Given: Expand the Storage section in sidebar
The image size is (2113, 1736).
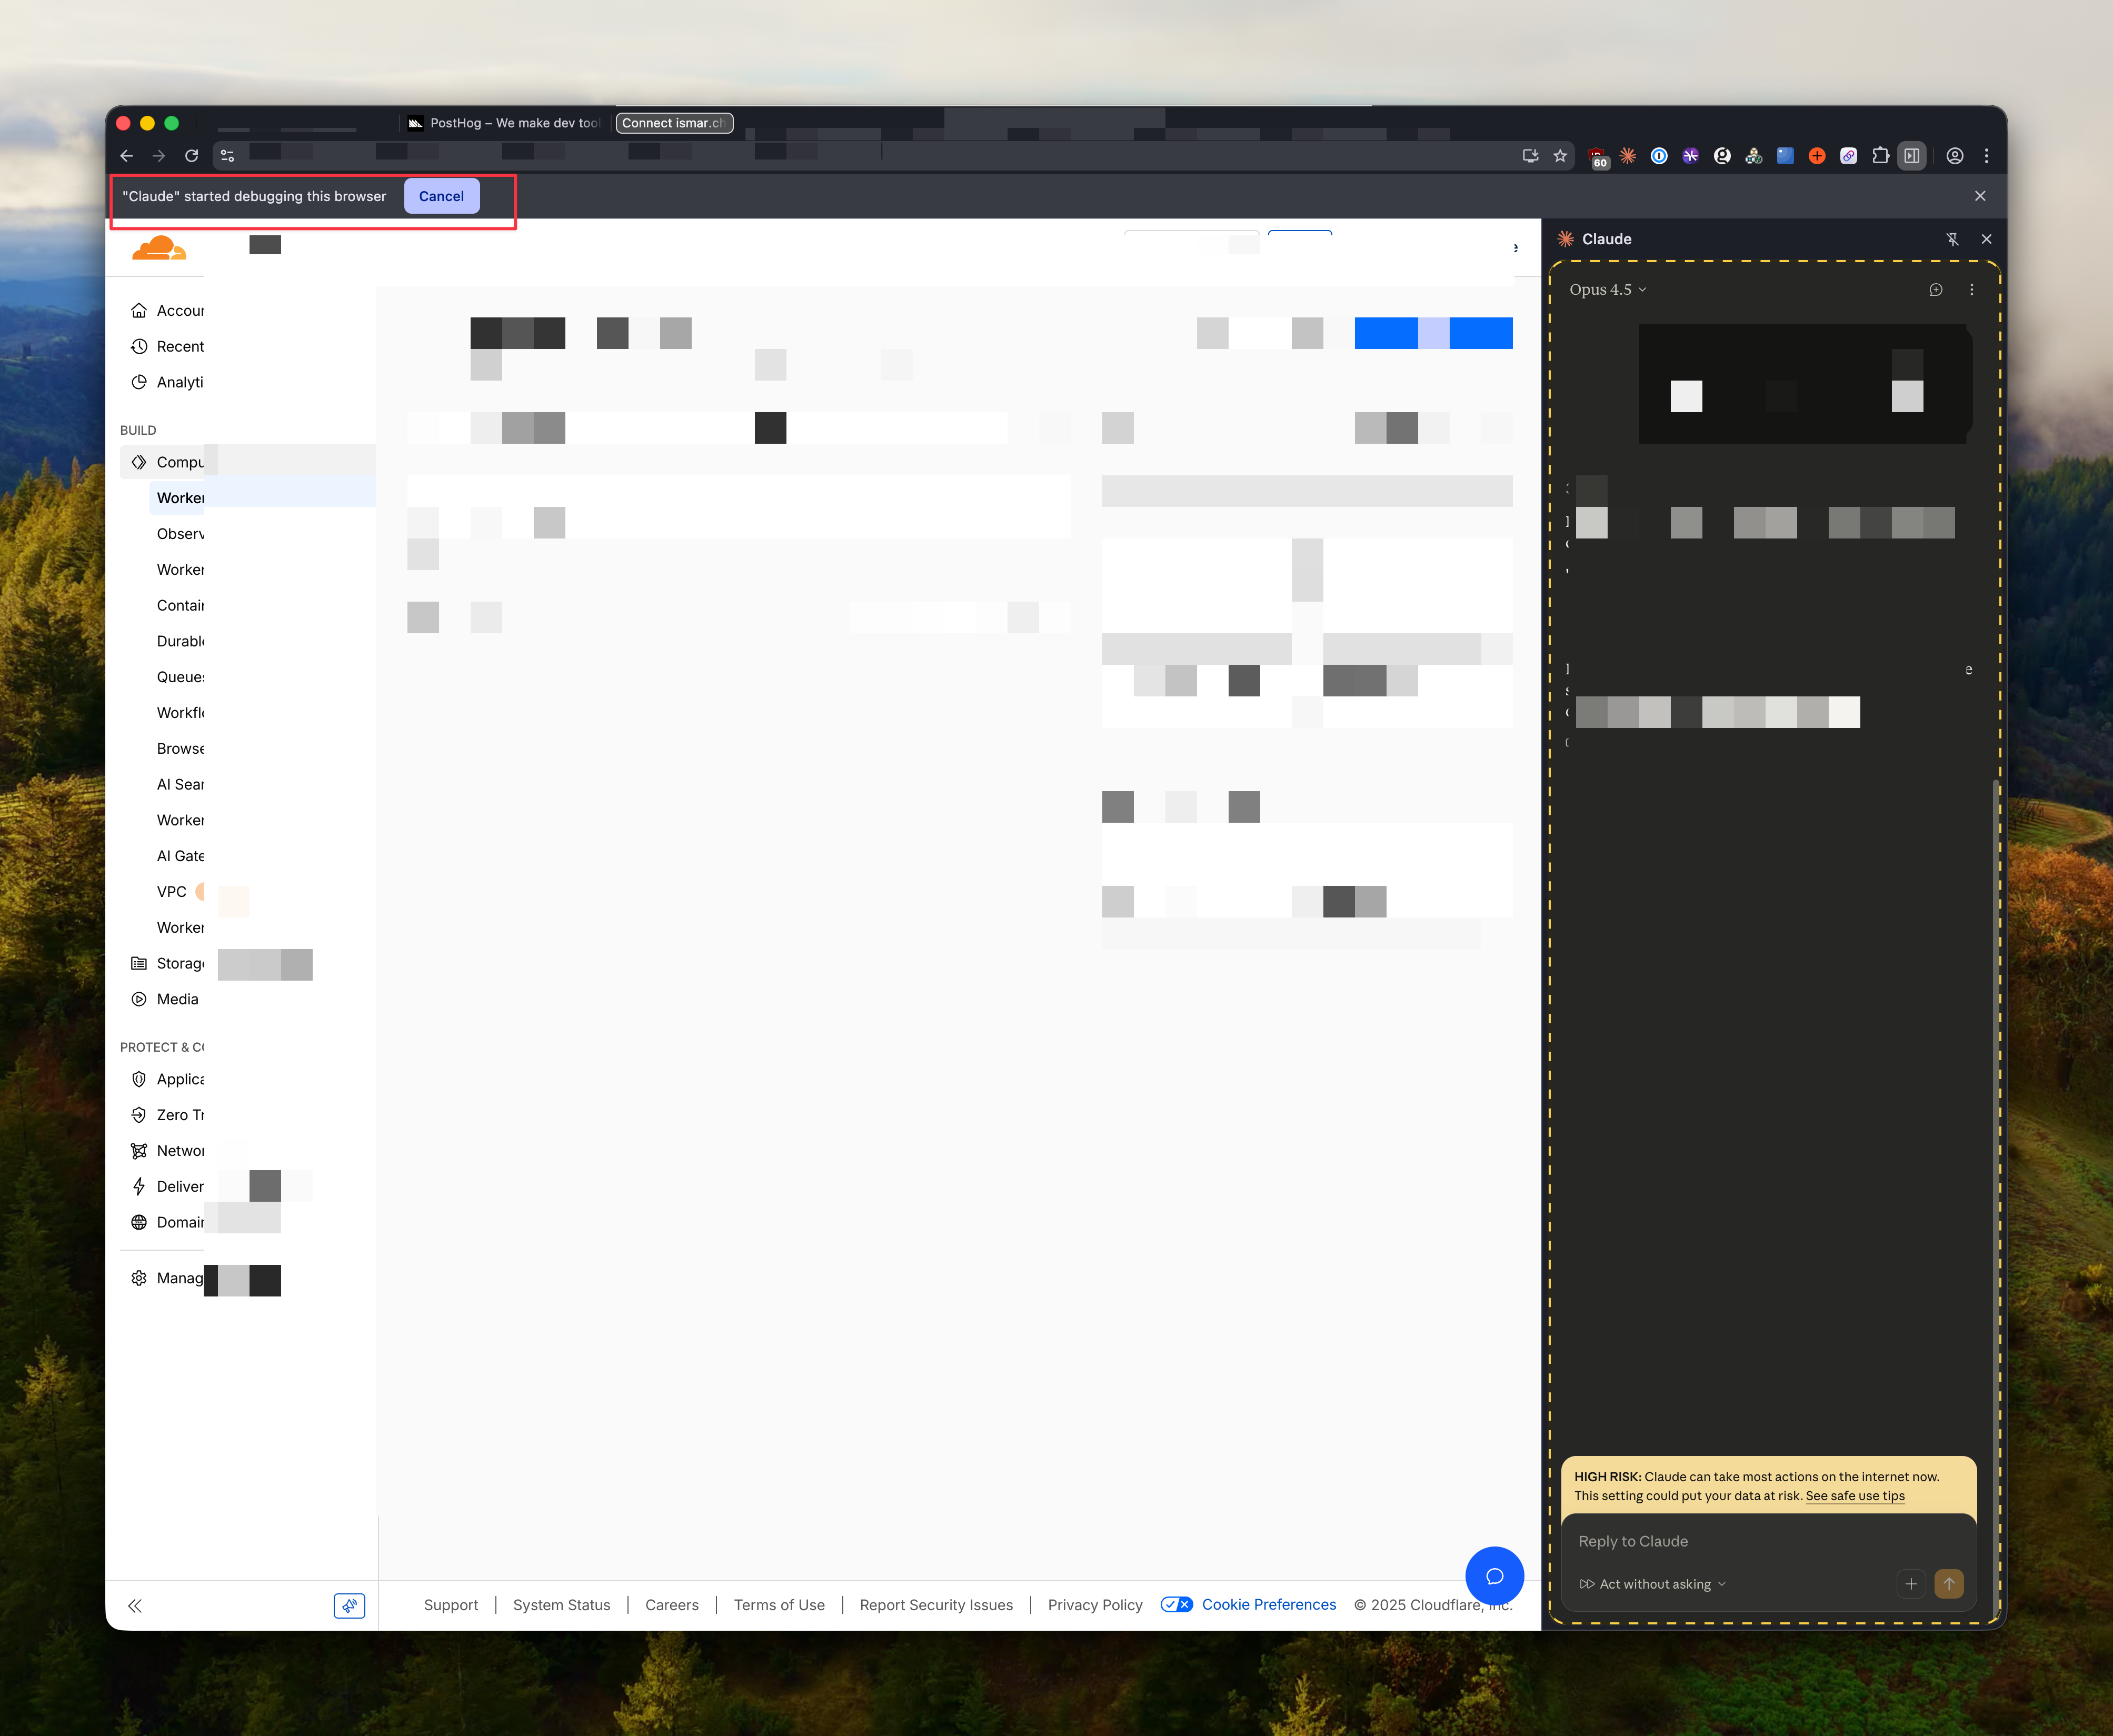Looking at the screenshot, I should click(x=180, y=963).
